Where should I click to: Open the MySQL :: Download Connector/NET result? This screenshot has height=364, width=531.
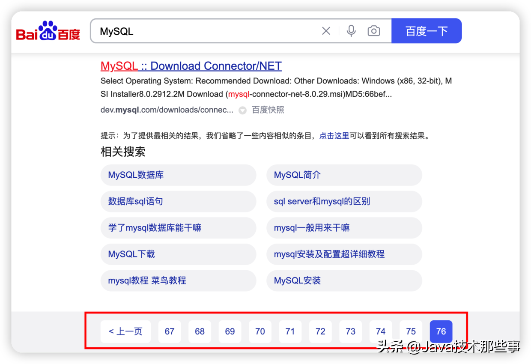(x=191, y=66)
